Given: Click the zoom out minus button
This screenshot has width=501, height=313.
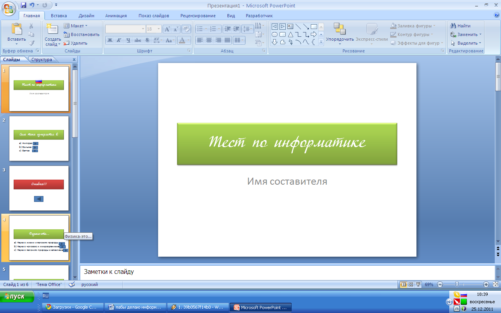Looking at the screenshot, I should (440, 284).
